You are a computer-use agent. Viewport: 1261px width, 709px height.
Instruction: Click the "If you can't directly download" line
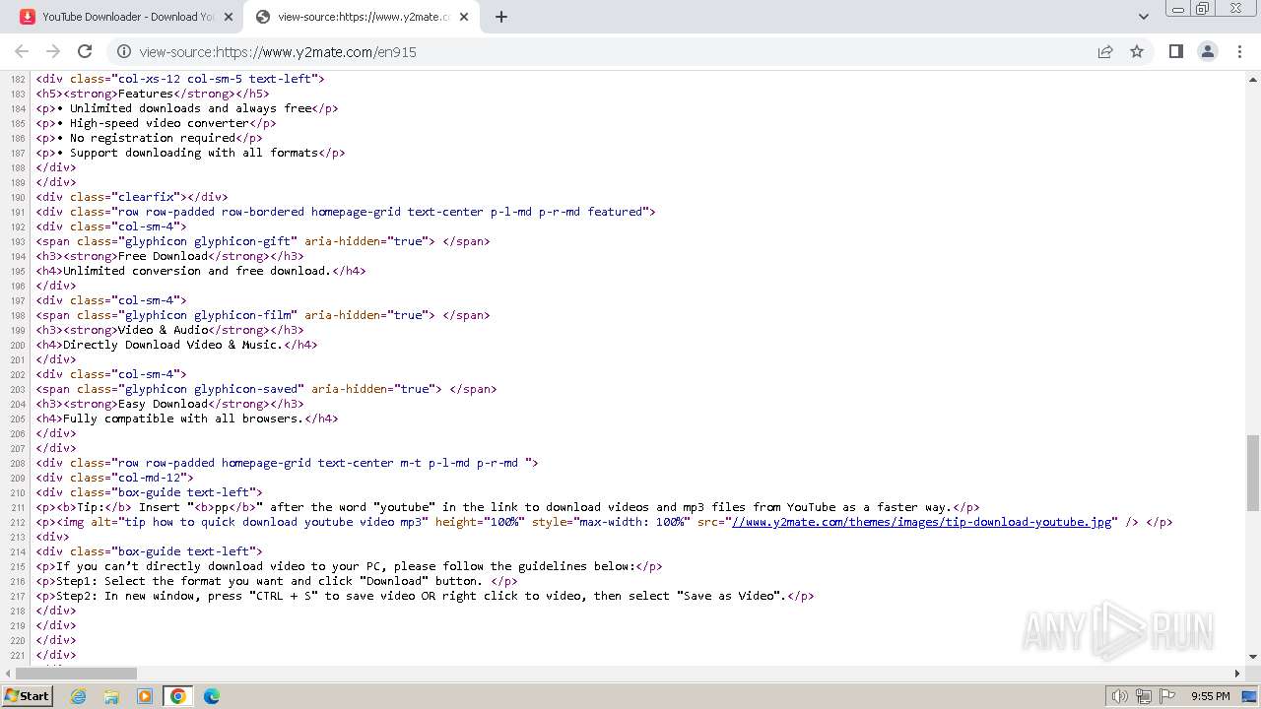coord(350,566)
